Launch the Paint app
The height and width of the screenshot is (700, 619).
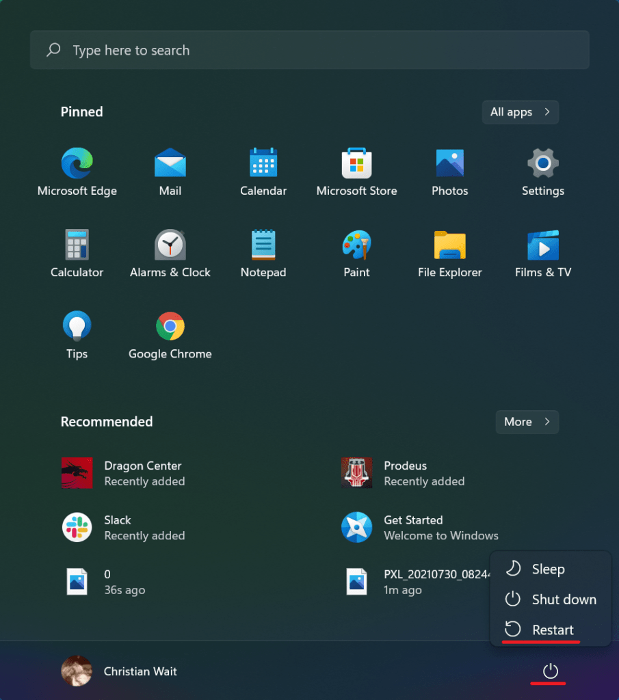coord(356,254)
